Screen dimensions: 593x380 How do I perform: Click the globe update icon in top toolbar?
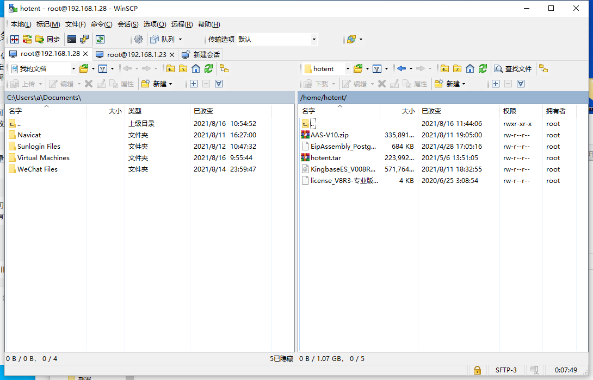coord(351,39)
